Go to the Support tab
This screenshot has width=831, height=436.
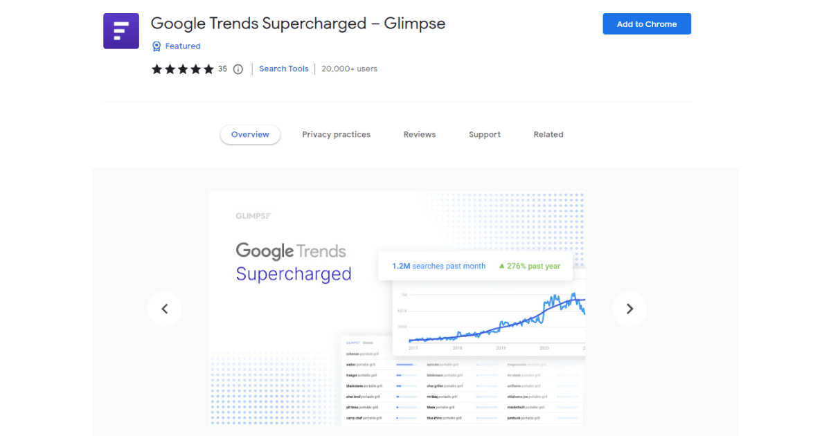485,135
